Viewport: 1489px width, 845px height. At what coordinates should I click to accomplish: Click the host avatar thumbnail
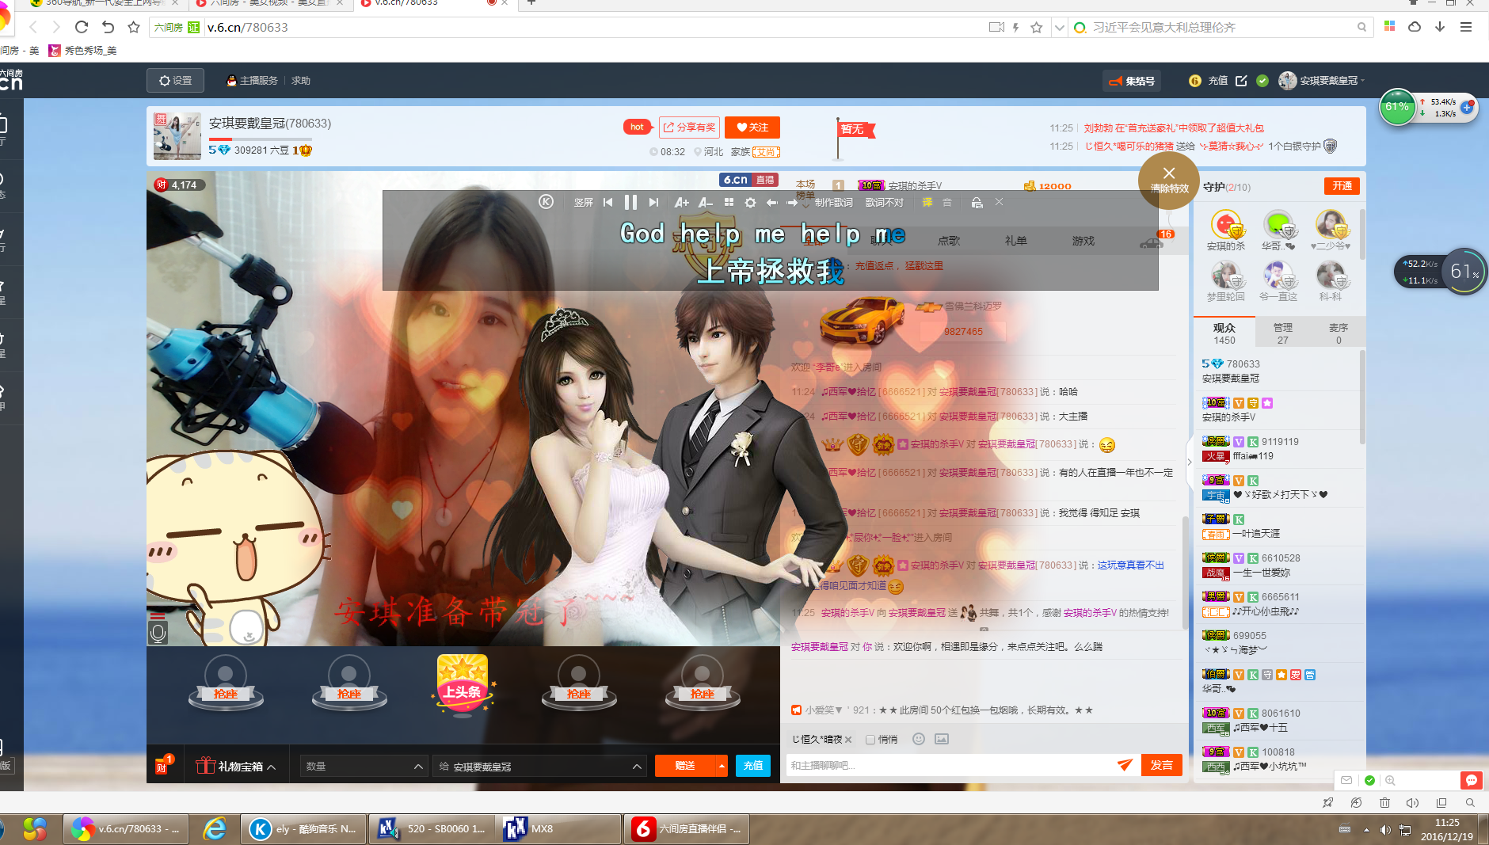177,136
